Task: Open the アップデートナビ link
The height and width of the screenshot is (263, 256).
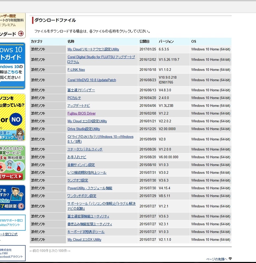Action: 79,106
